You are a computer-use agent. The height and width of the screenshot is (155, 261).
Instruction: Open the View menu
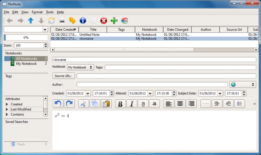point(25,12)
